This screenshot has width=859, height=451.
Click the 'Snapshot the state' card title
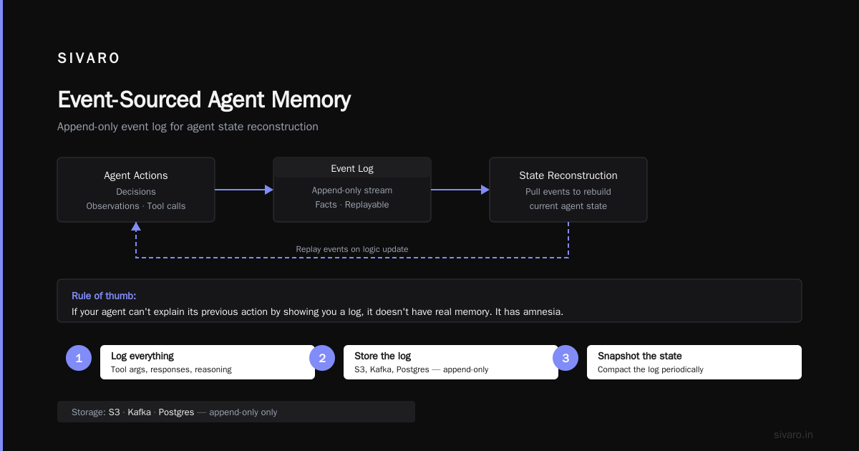click(x=640, y=356)
